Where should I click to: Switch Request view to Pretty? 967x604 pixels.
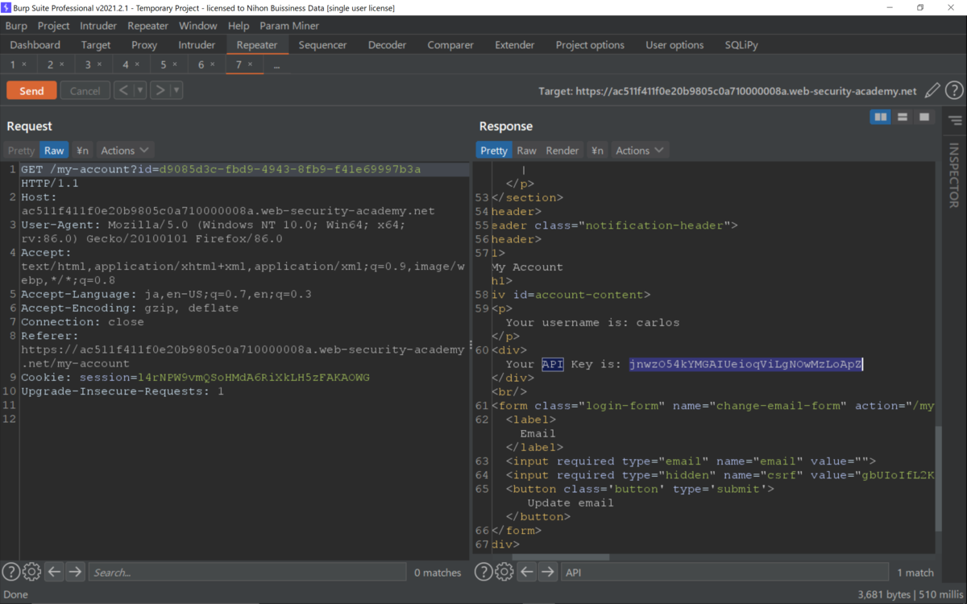22,151
